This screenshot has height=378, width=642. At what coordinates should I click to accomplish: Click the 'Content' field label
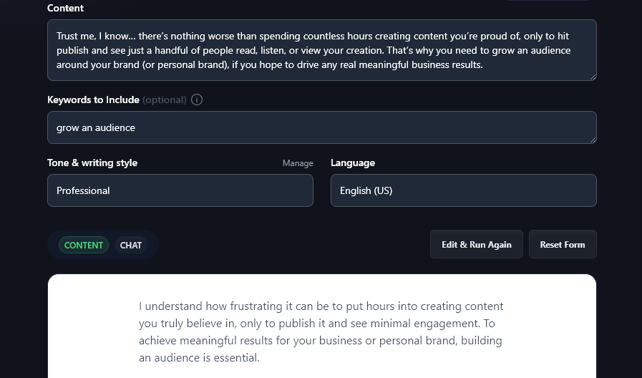[x=65, y=8]
